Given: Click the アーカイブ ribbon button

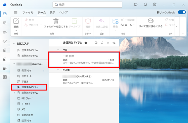Looking at the screenshot, I should [75, 23].
